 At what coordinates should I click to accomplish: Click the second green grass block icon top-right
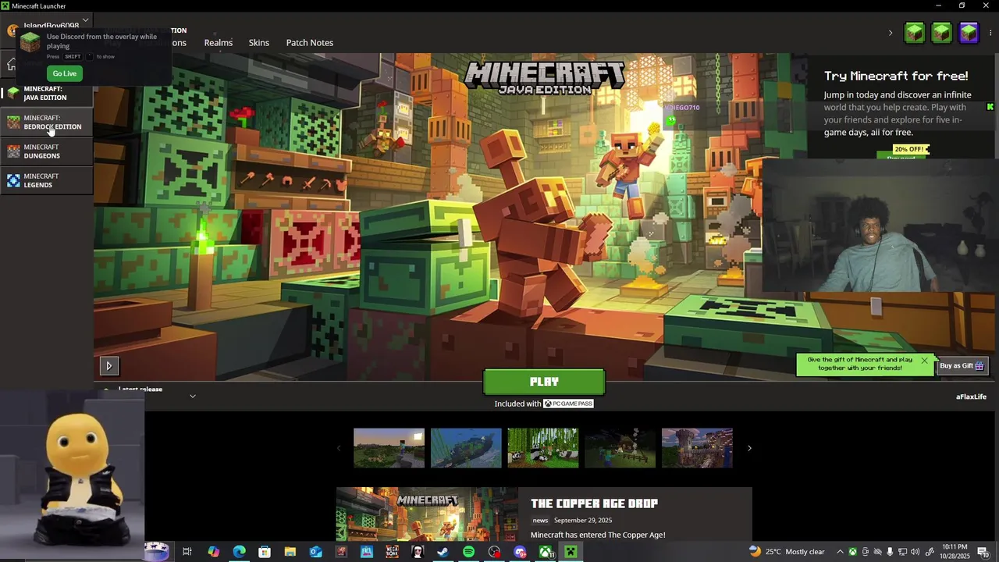pyautogui.click(x=942, y=33)
